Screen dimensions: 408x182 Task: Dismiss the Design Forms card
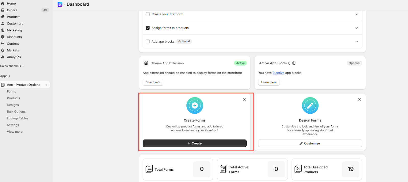click(360, 100)
